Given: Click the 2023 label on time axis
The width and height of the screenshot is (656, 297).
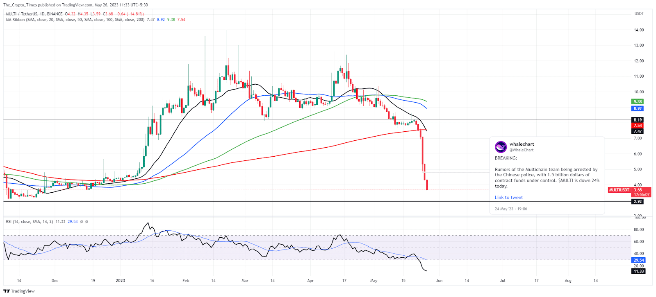Looking at the screenshot, I should [x=121, y=281].
